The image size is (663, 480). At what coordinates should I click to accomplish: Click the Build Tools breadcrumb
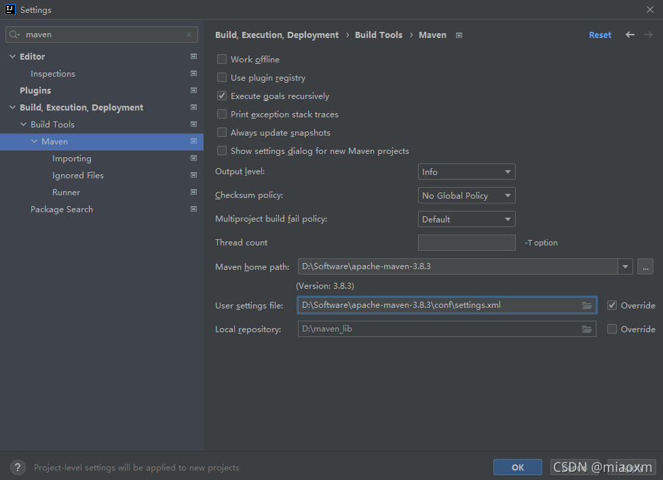coord(379,35)
